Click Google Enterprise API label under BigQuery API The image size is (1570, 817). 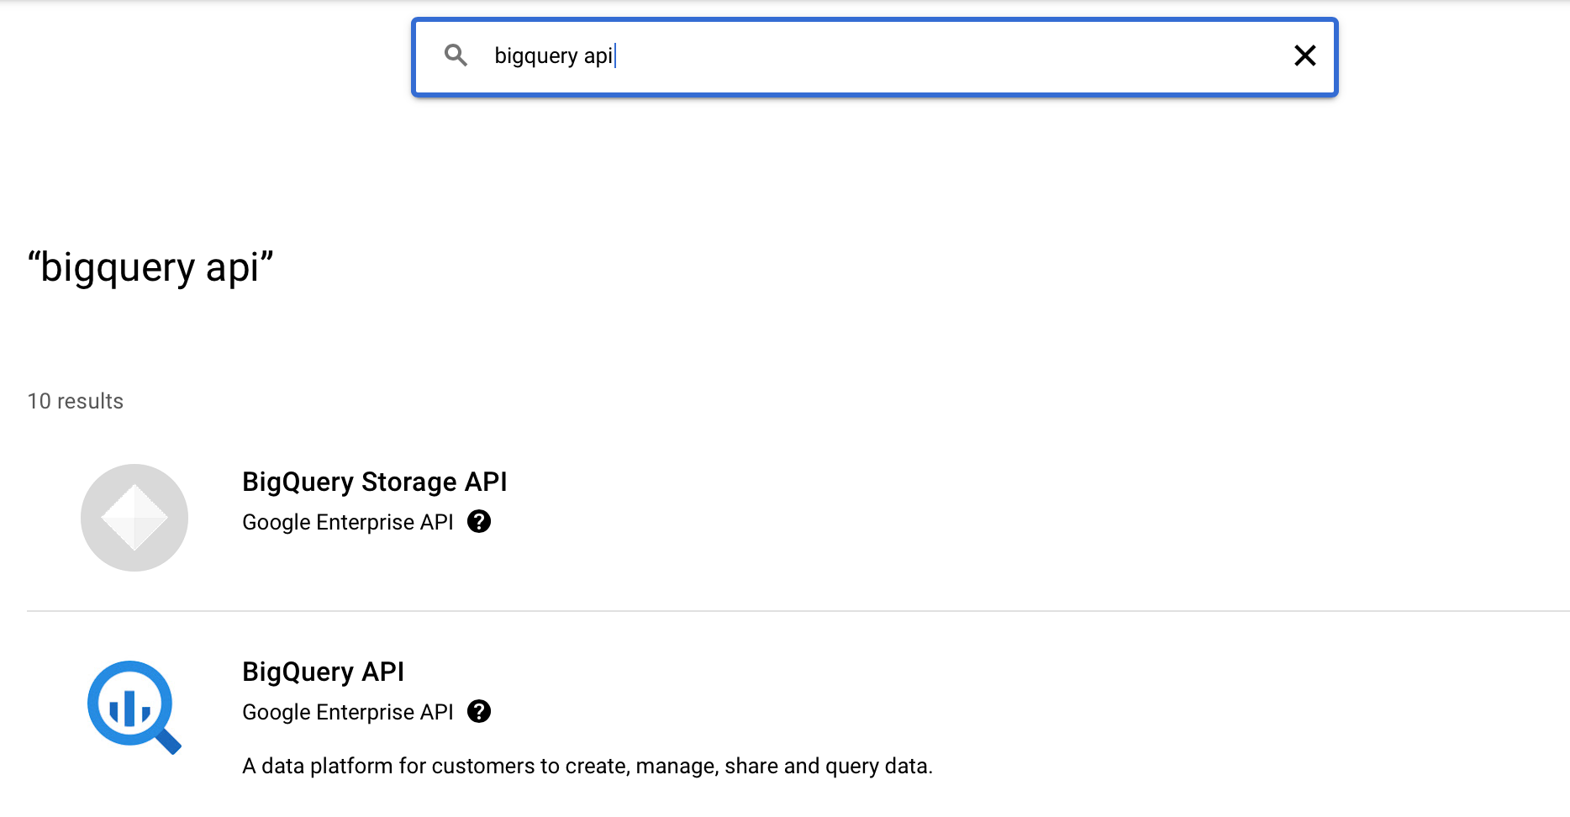pos(347,711)
